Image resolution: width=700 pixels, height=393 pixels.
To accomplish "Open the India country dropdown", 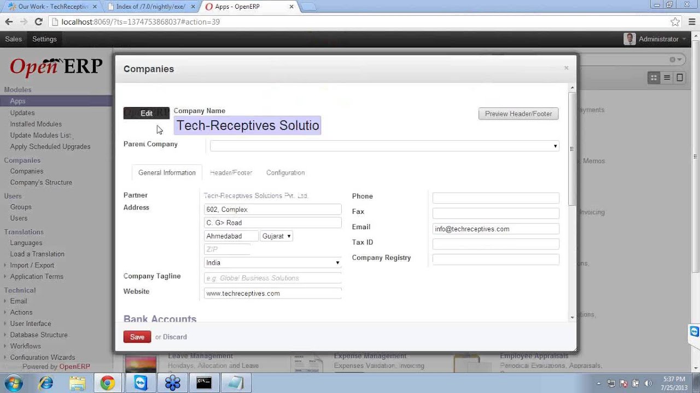I will click(x=272, y=263).
